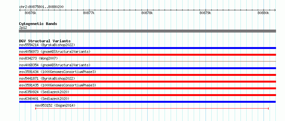Click the nsv953152 (Dogan2014) label

tap(55, 105)
